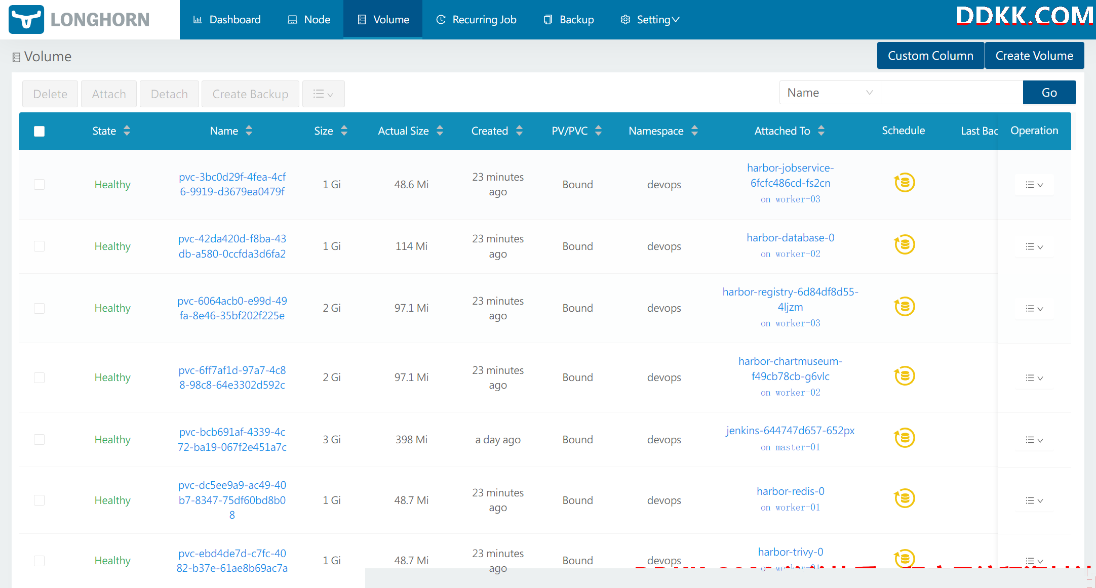Open harbor-redis-0 attached workload link
This screenshot has width=1096, height=588.
790,491
